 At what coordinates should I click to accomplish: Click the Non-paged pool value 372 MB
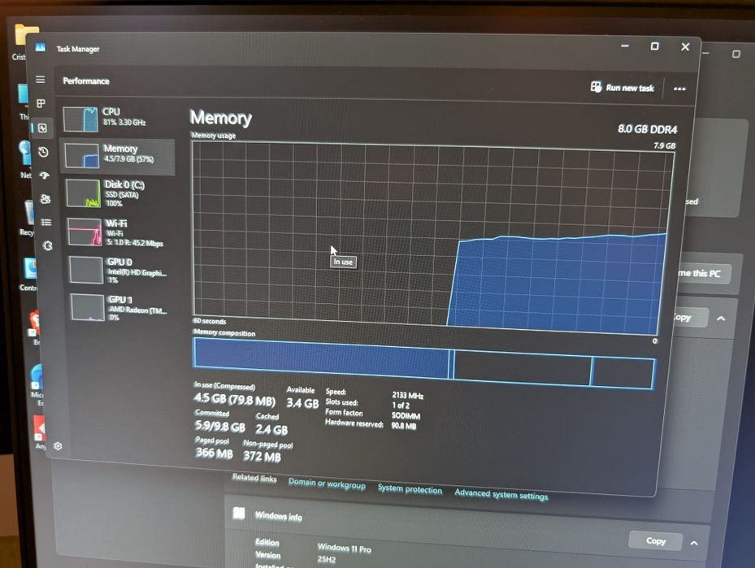[262, 457]
